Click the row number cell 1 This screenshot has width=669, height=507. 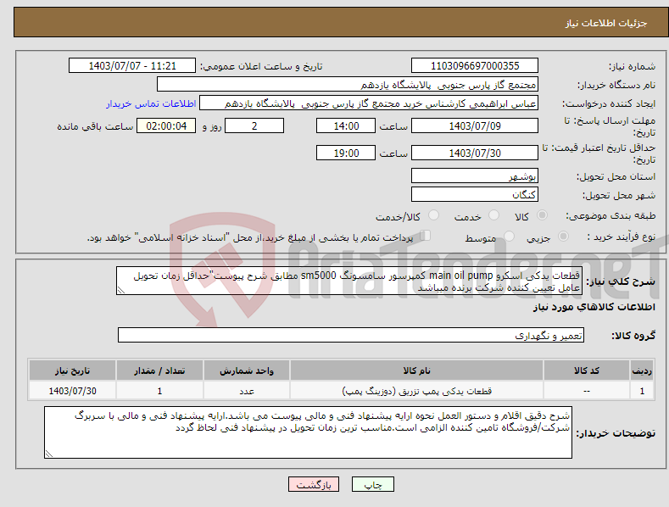tap(642, 391)
